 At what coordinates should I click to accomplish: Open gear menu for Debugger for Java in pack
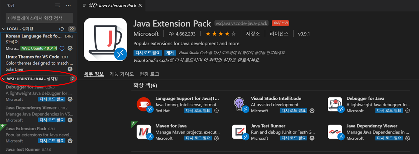[408, 110]
